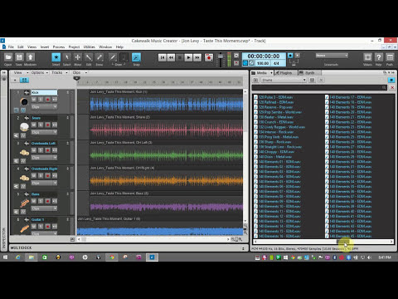398x299 pixels.
Task: Solo the Kick track
Action: point(41,100)
